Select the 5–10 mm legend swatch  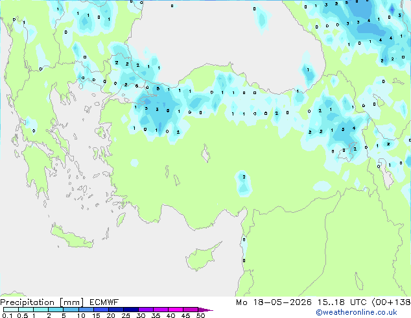71,310
